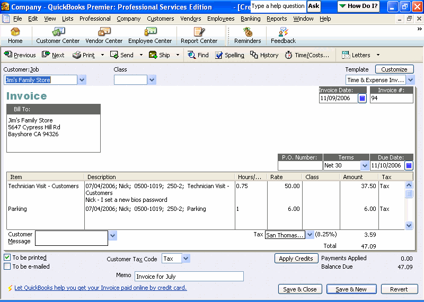Screen dimensions: 424x302
Task: Click the online credit card payment link
Action: click(x=100, y=288)
